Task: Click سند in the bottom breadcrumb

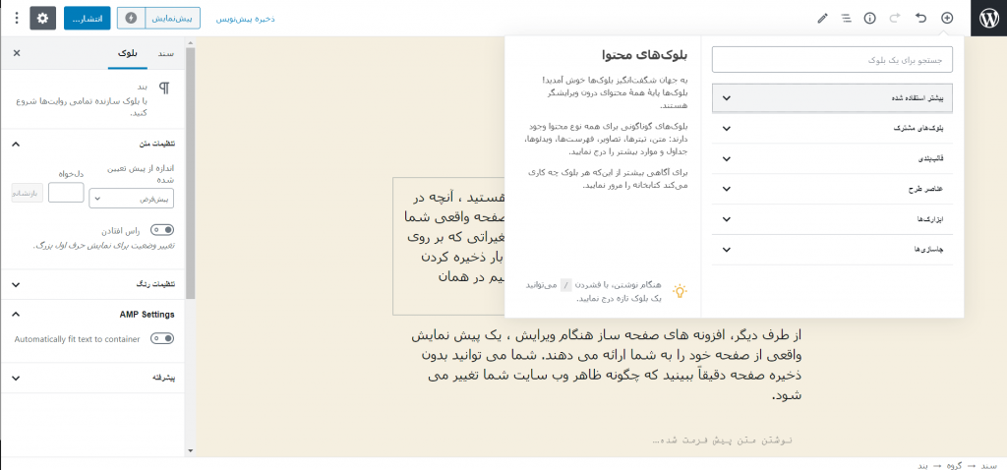Action: [x=989, y=464]
